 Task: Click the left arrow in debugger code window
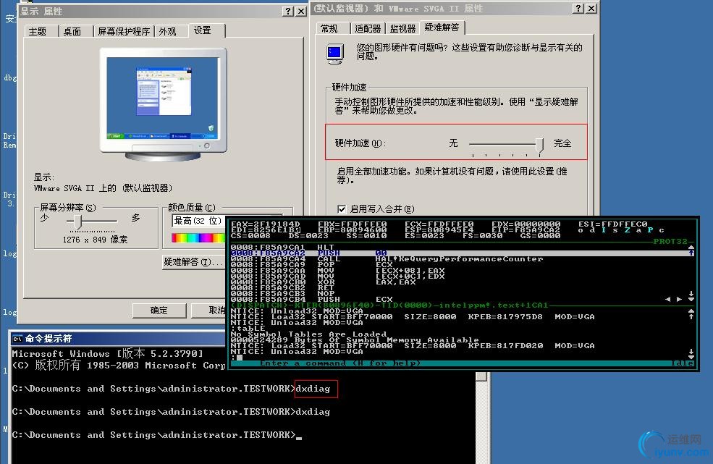667,299
